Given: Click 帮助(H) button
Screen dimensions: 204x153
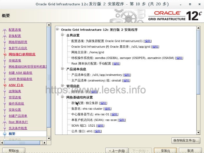Looking at the screenshot, I should pos(14,150).
